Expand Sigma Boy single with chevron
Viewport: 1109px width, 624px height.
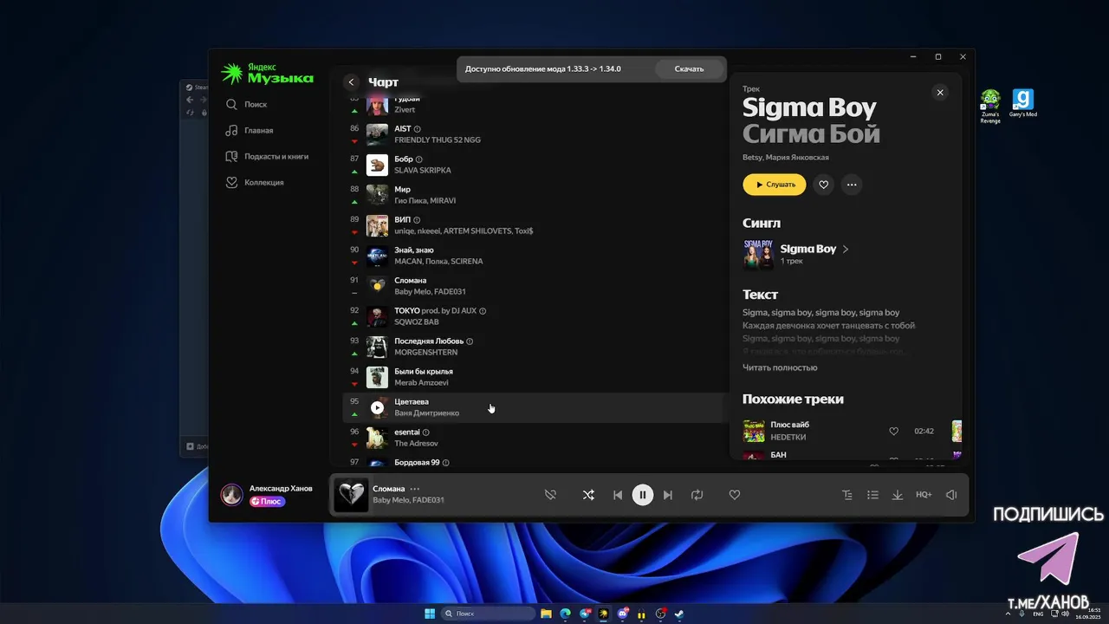click(846, 249)
